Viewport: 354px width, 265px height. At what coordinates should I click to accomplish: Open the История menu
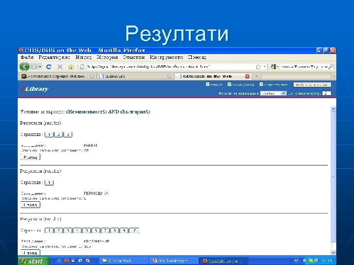pyautogui.click(x=107, y=57)
